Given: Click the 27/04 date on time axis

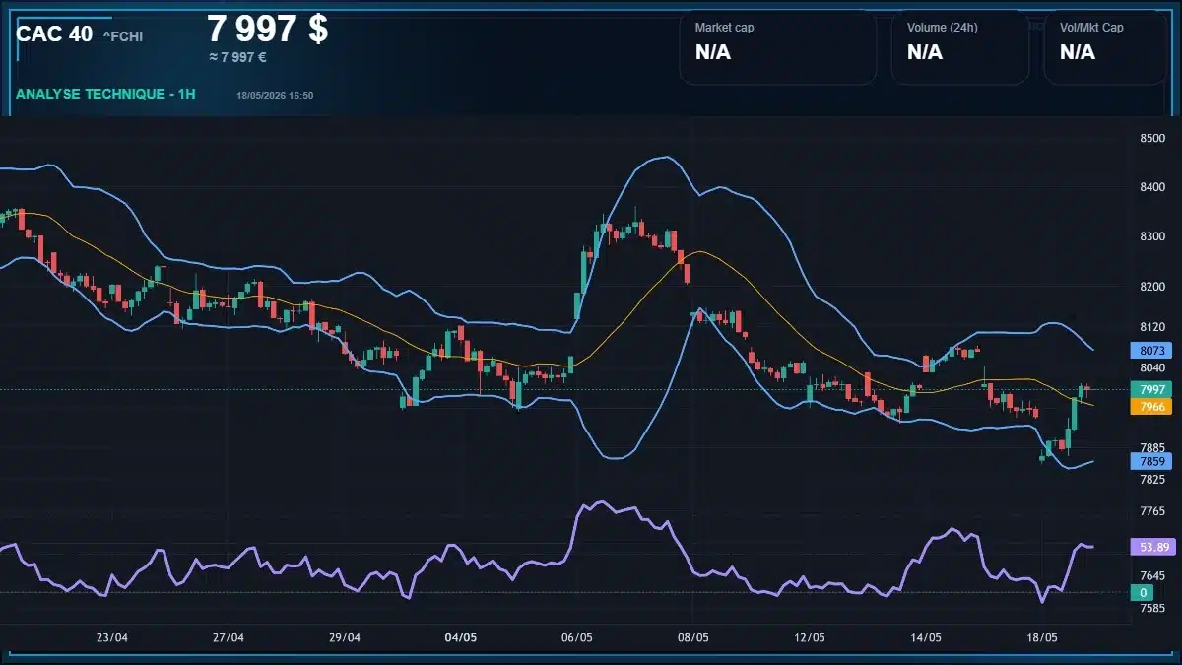Looking at the screenshot, I should pos(228,637).
